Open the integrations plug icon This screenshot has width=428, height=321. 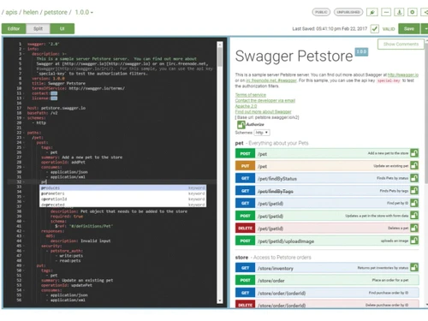(372, 12)
